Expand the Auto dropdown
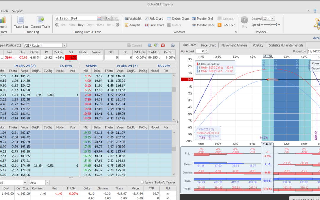Image resolution: width=320 pixels, height=200 pixels. pyautogui.click(x=47, y=183)
